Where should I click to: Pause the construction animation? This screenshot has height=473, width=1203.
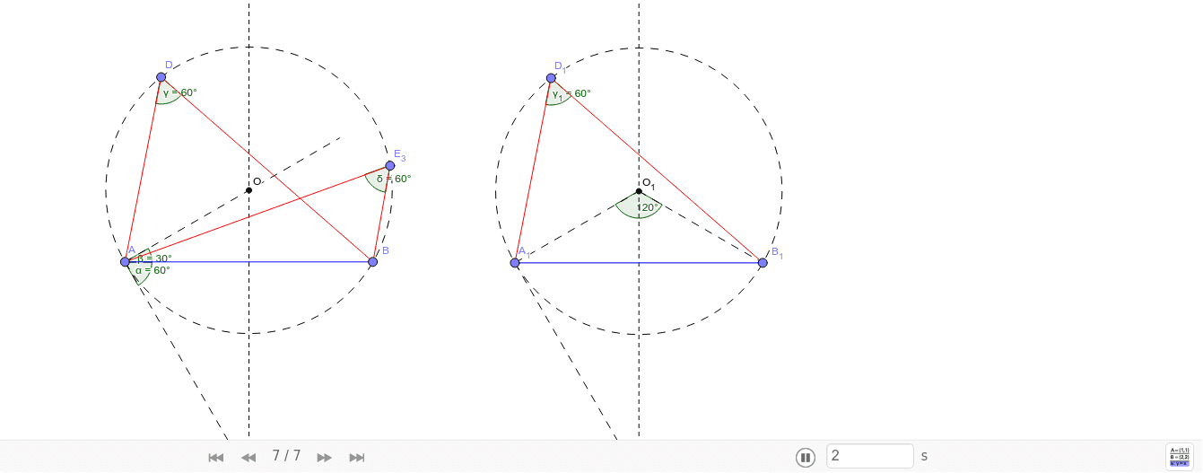(x=806, y=458)
